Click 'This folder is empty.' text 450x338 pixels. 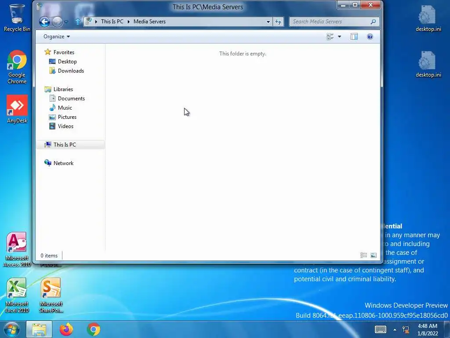pos(243,53)
